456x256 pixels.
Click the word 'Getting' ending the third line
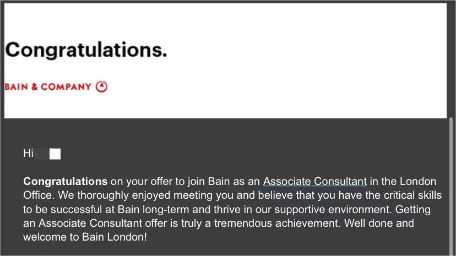(413, 210)
